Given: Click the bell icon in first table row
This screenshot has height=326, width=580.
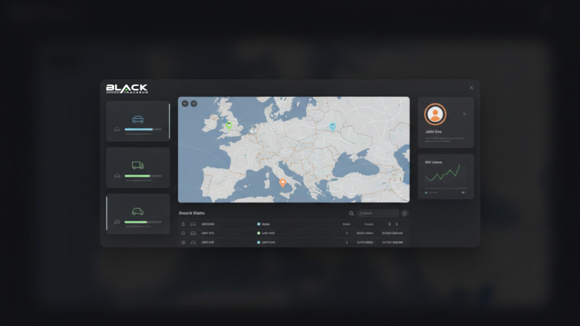Looking at the screenshot, I should [x=183, y=224].
